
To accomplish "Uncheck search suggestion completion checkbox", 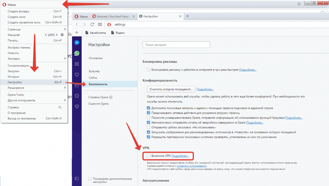I will pos(148,108).
